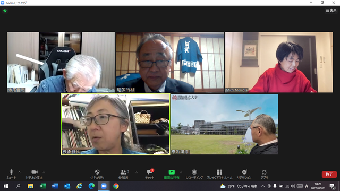Viewport: 340px width, 191px height.
Task: Select 泰治 清原 video tile
Action: pos(224,124)
